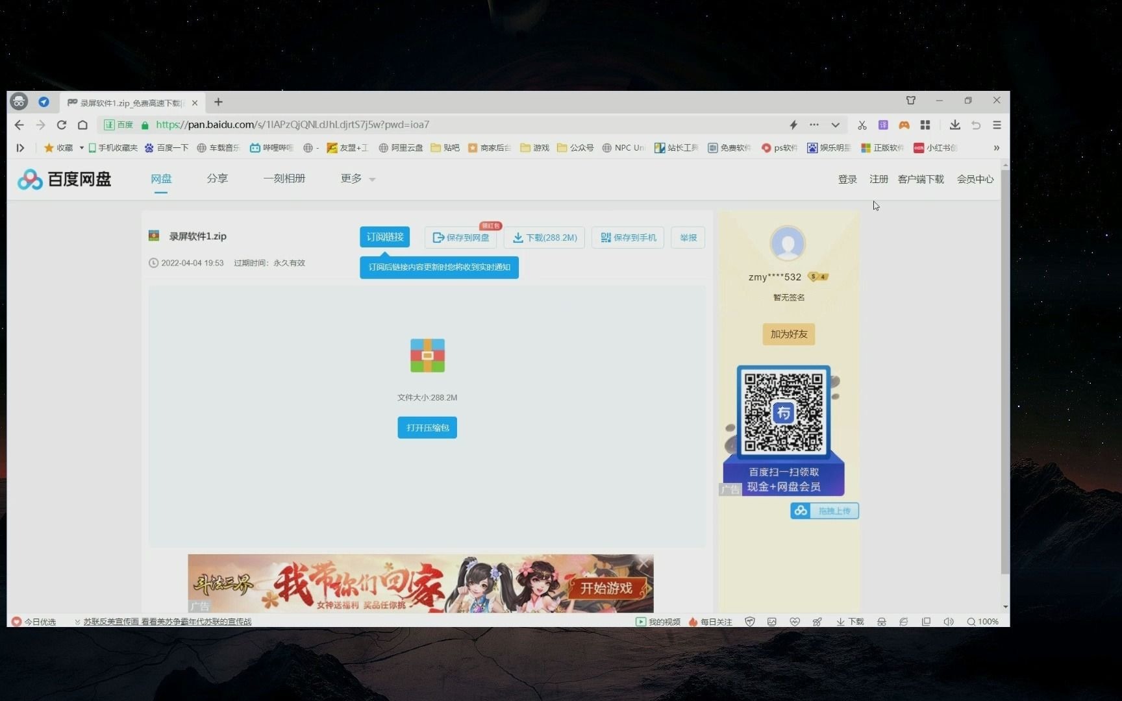The image size is (1122, 701).
Task: Close the 录屏软件1.zip tab
Action: 195,103
